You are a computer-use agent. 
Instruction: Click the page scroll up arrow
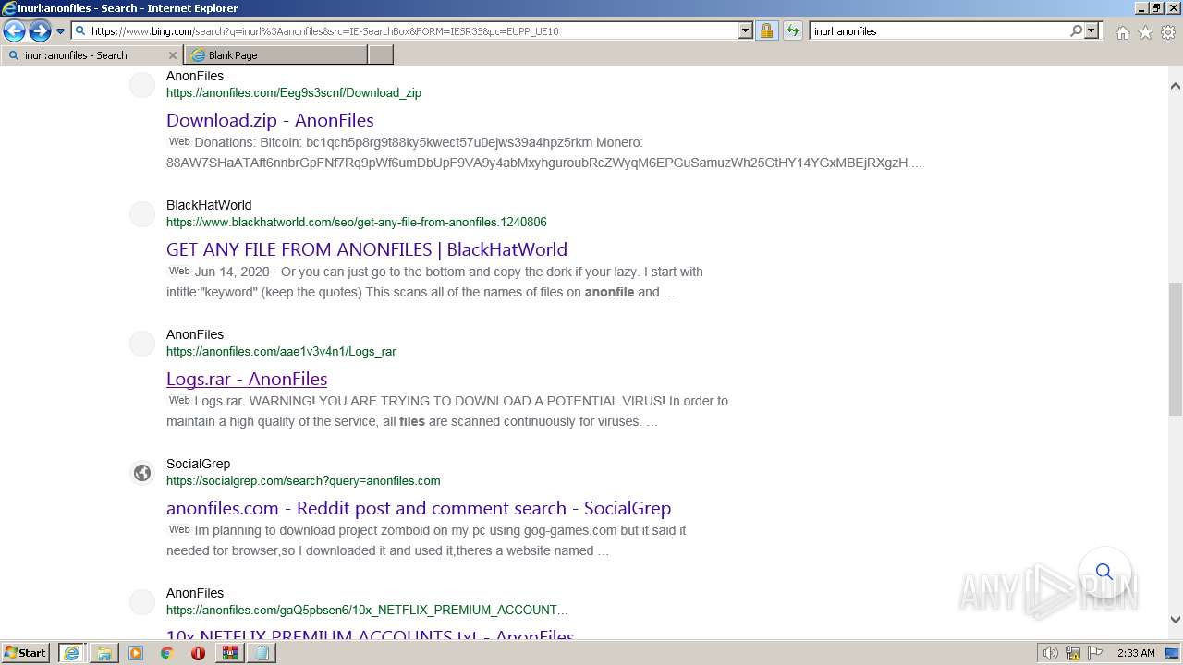1176,85
